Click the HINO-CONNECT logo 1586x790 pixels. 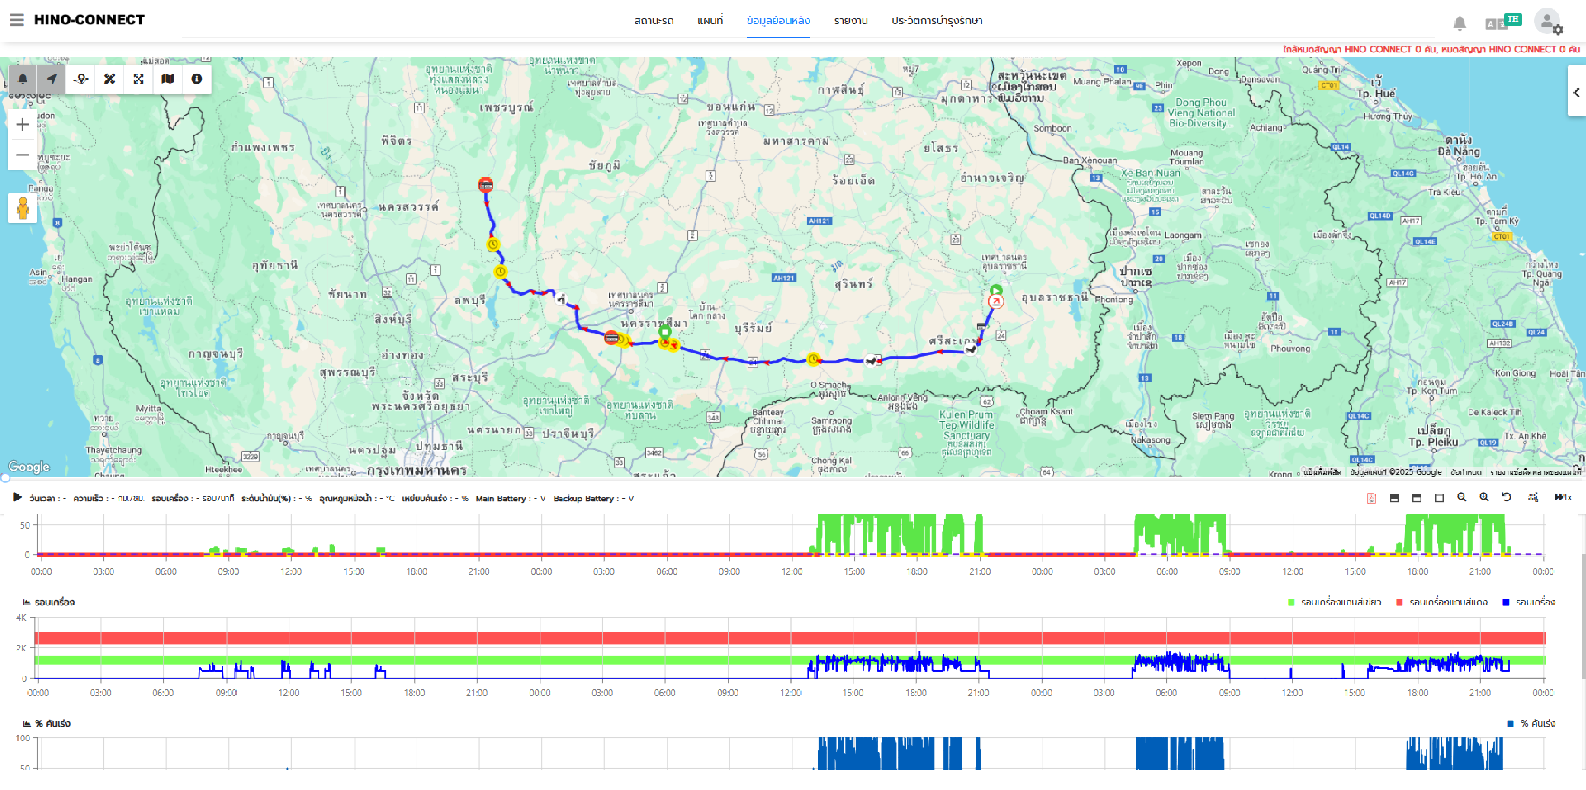click(x=89, y=20)
